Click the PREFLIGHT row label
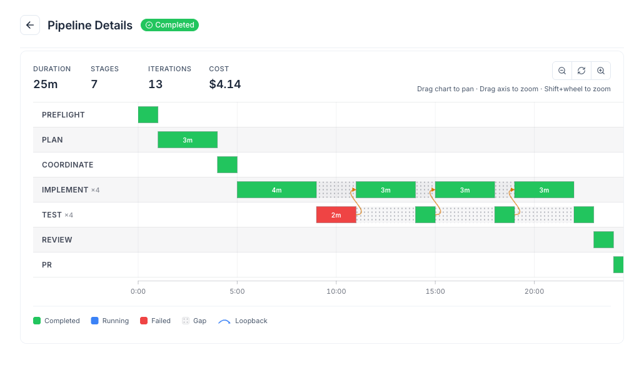The height and width of the screenshot is (375, 644). click(63, 115)
